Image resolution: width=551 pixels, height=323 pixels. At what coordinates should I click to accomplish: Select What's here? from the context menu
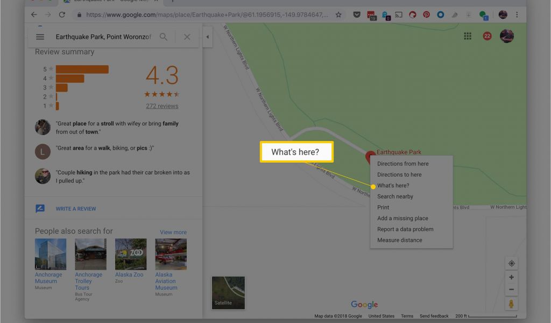393,186
